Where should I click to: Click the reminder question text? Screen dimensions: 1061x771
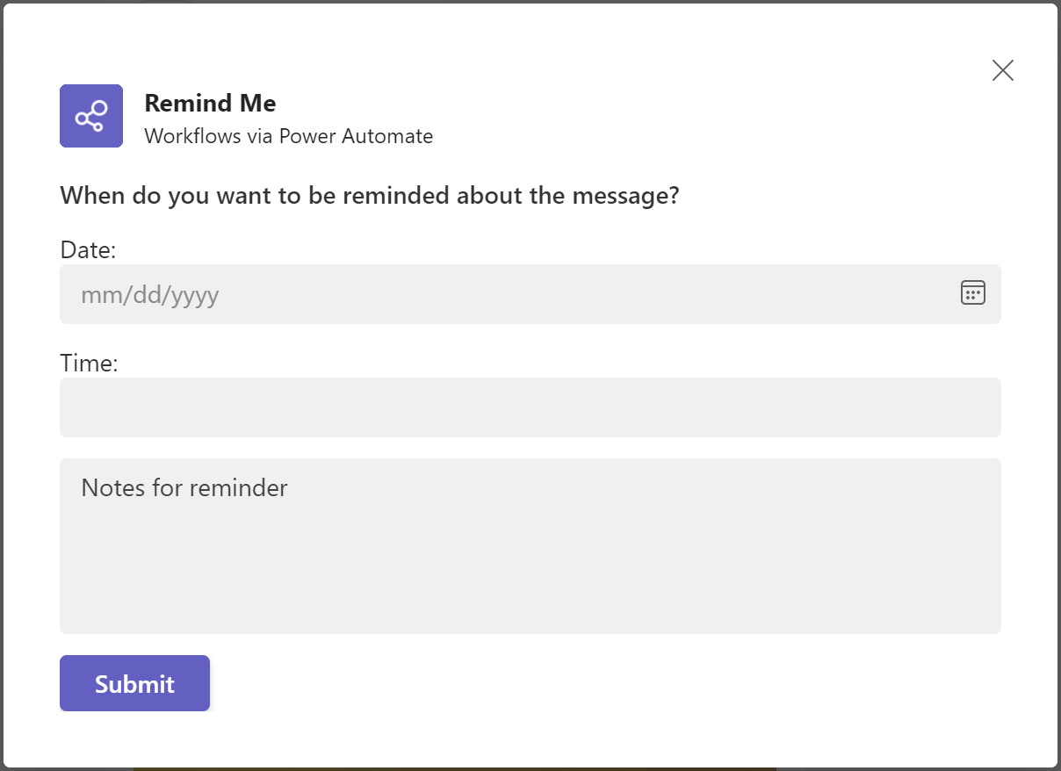(x=369, y=195)
